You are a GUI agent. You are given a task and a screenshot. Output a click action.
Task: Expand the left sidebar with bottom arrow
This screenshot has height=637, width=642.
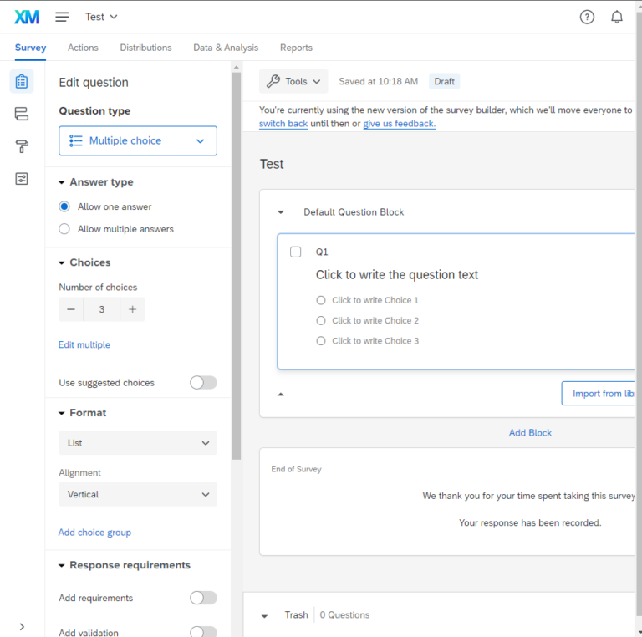22,626
